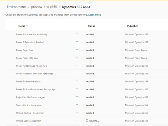Image resolution: width=168 pixels, height=126 pixels.
Task: Select the Power Pages CRM Core app name
Action: 27,58
